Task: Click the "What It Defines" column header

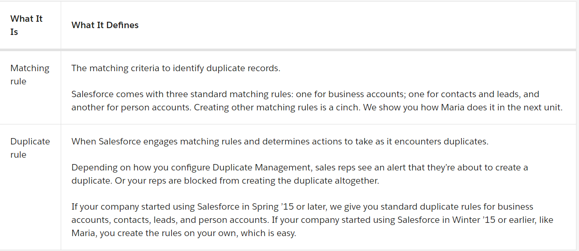Action: 105,25
